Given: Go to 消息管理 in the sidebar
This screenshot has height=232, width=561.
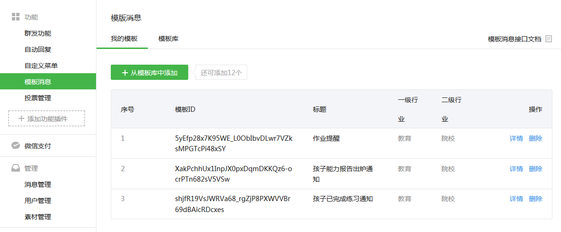Looking at the screenshot, I should (38, 185).
